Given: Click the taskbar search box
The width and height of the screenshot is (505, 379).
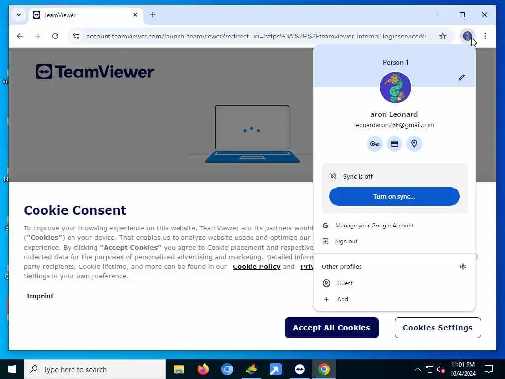Looking at the screenshot, I should click(x=95, y=369).
